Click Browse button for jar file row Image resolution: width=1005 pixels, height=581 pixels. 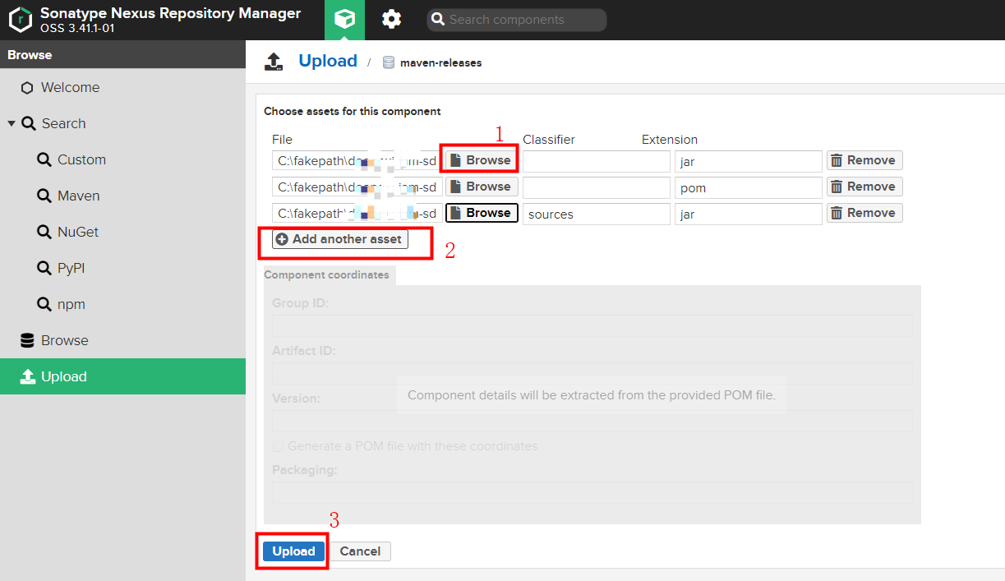pos(482,160)
